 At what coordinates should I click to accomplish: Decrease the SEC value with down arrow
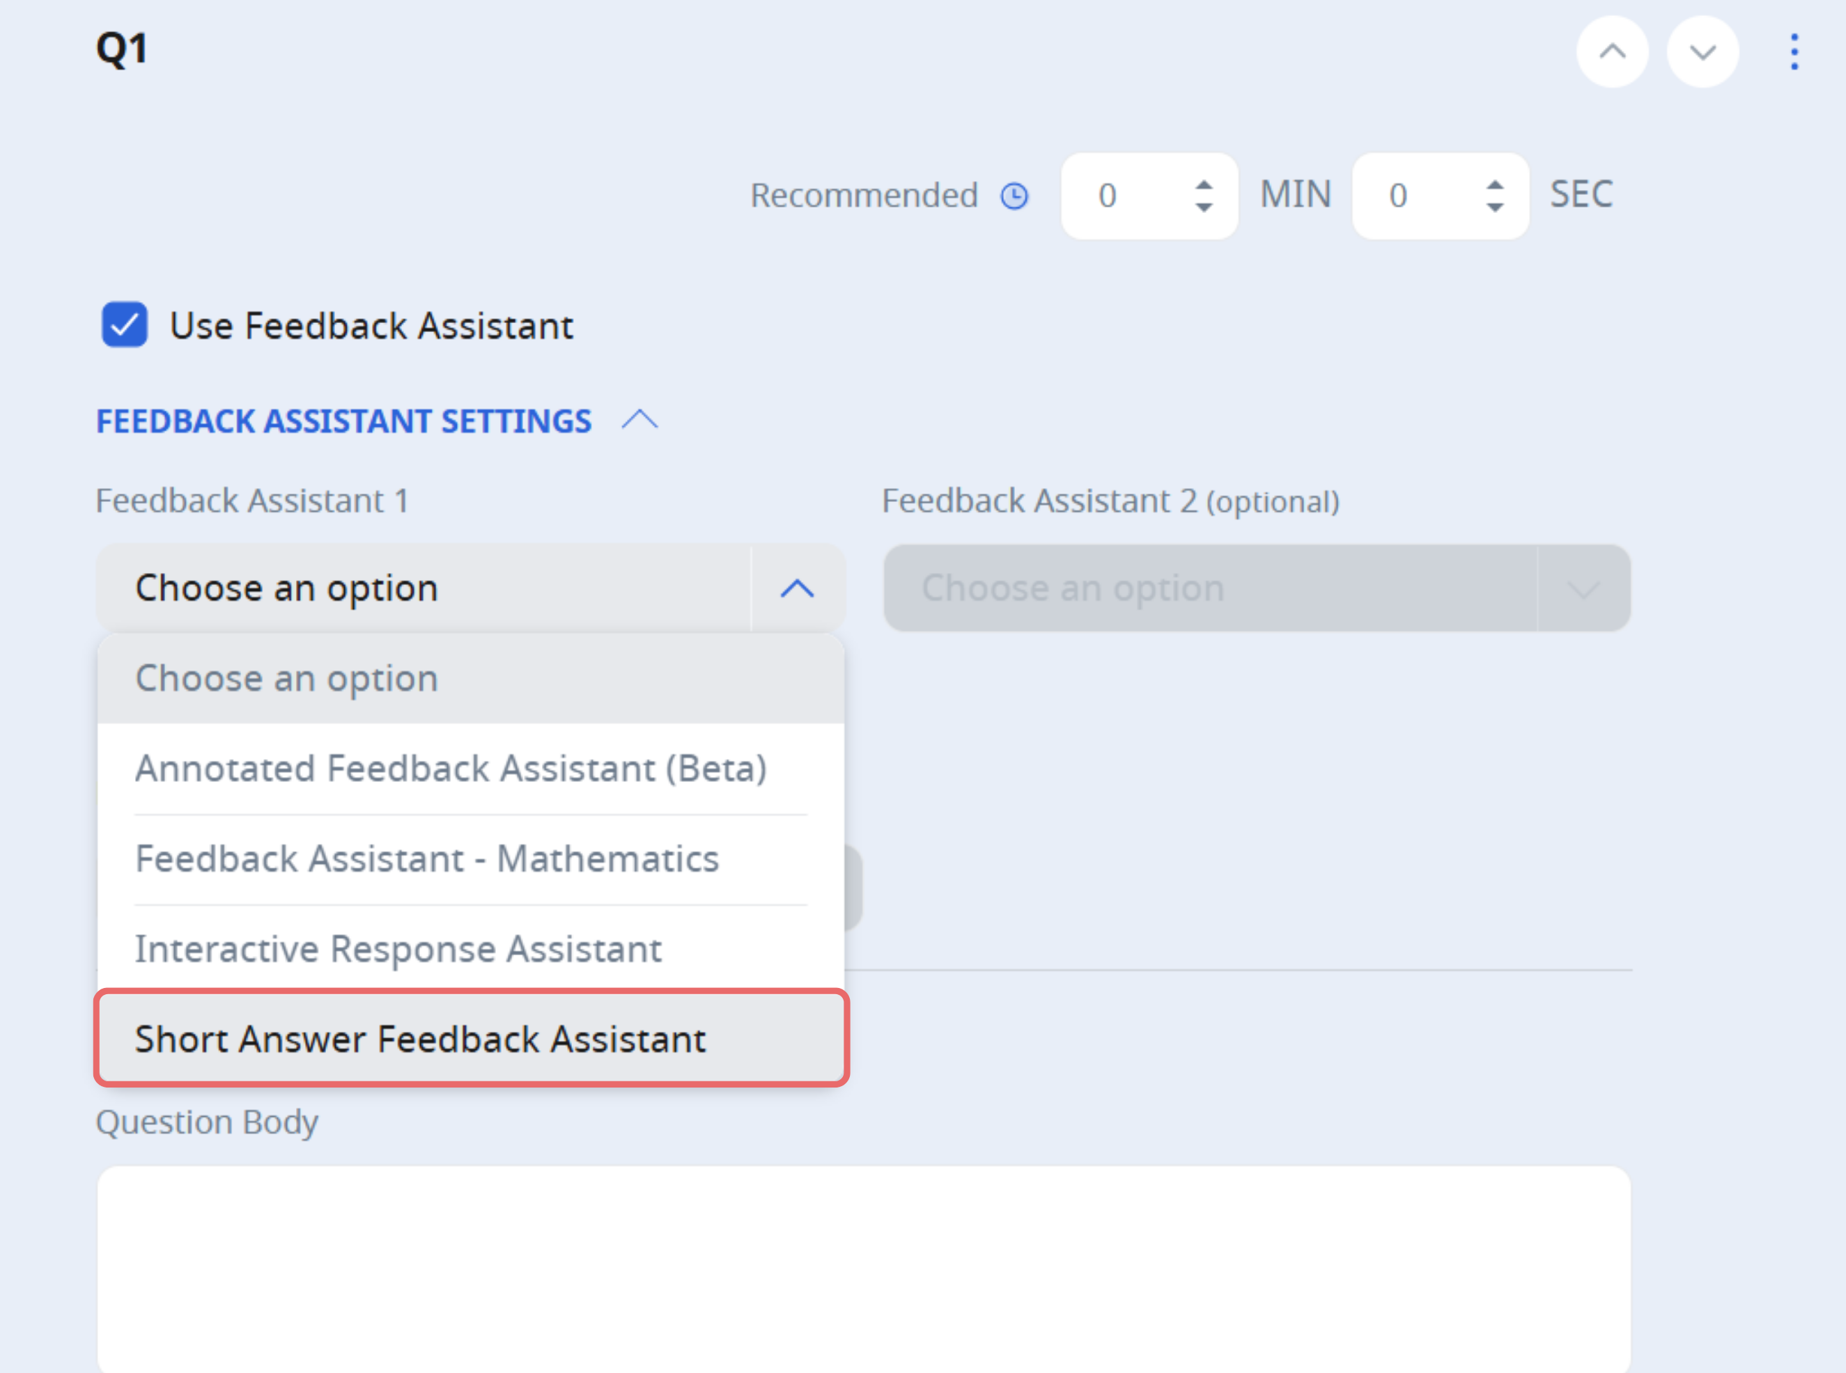click(x=1494, y=207)
